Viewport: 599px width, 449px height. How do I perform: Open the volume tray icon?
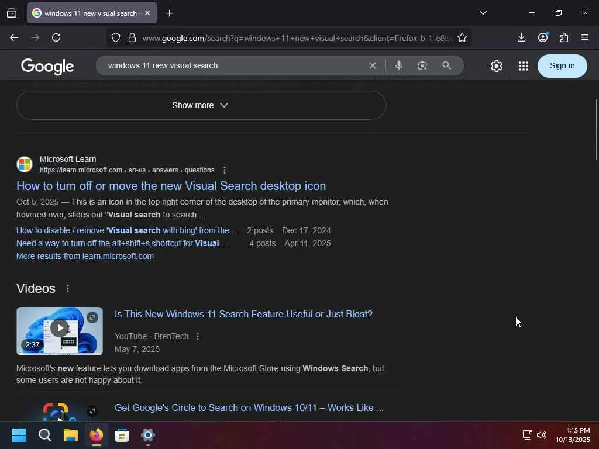pos(541,434)
